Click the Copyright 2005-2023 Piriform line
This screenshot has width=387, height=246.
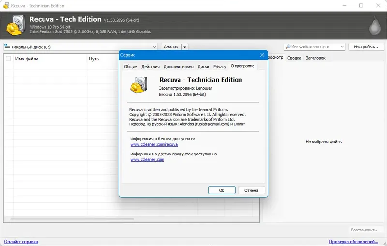click(187, 115)
